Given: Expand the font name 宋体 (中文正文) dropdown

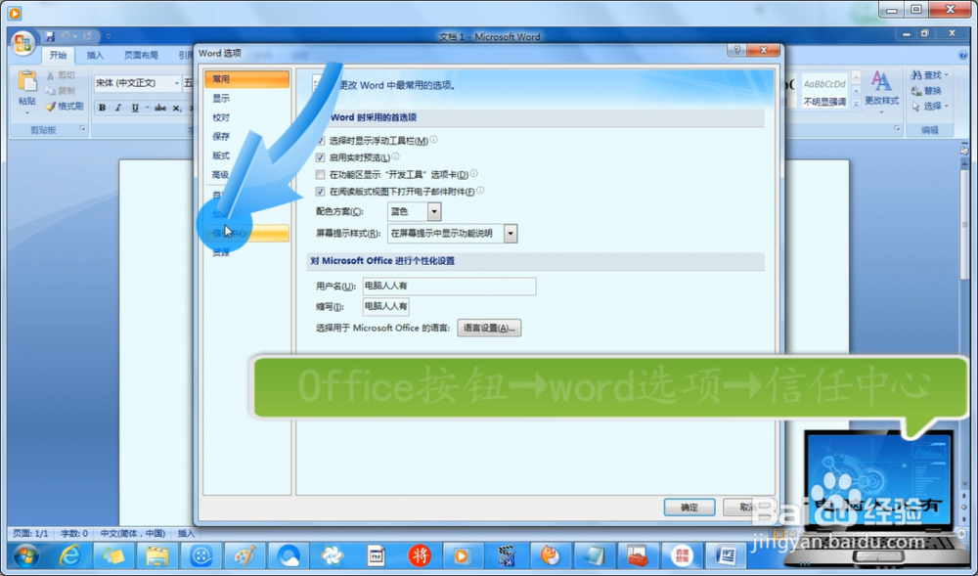Looking at the screenshot, I should (x=176, y=83).
